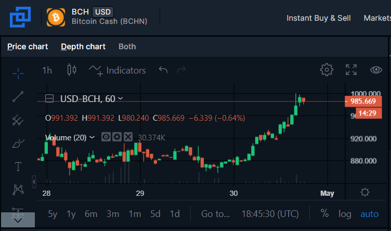391x231 pixels.
Task: Open chart settings gear
Action: tap(327, 70)
